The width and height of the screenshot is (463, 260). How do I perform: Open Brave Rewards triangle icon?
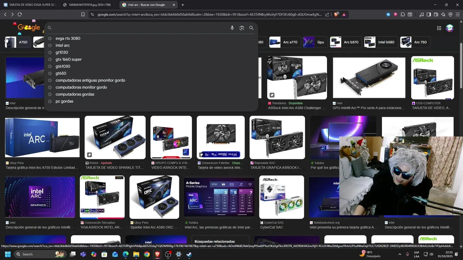coord(344,14)
